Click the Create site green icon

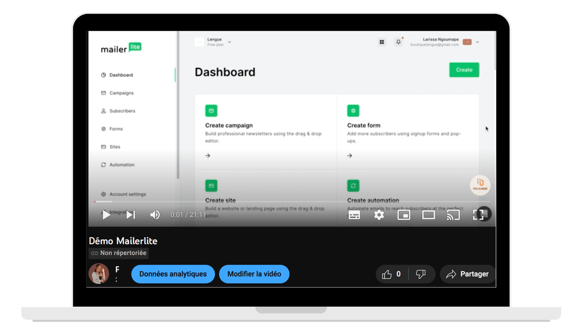211,186
